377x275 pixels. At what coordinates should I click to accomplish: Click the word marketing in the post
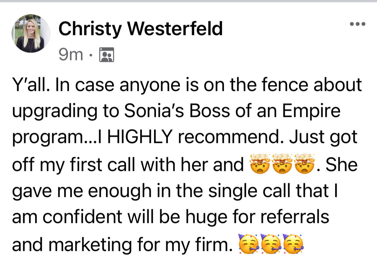(x=91, y=245)
